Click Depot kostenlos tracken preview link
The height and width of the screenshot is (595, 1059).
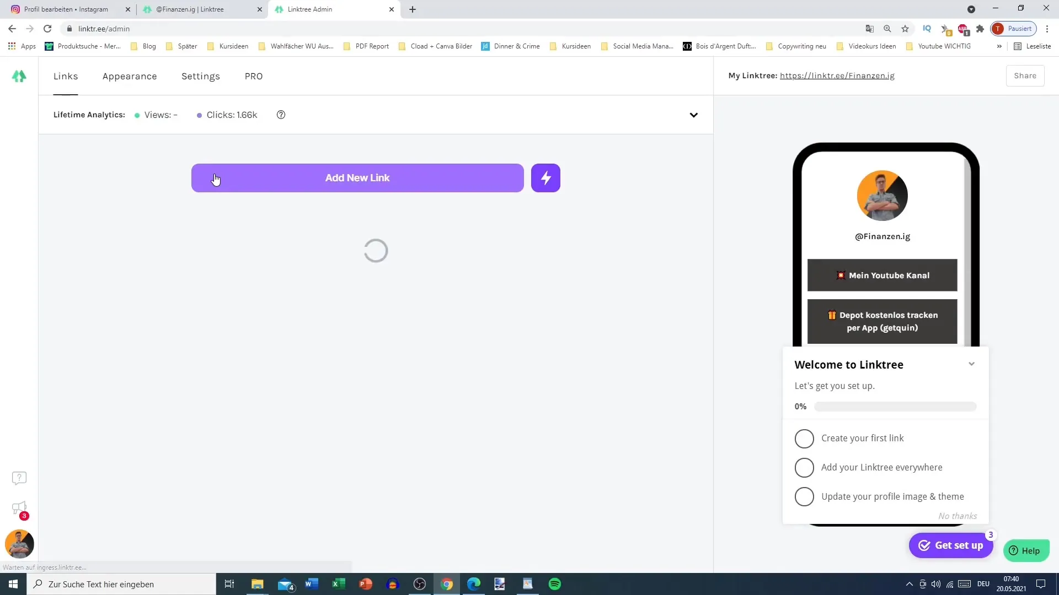(882, 321)
